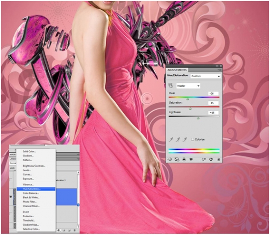Screen dimensions: 270x235
Task: Pick the Add to Sample eyedropper
Action: coord(178,139)
